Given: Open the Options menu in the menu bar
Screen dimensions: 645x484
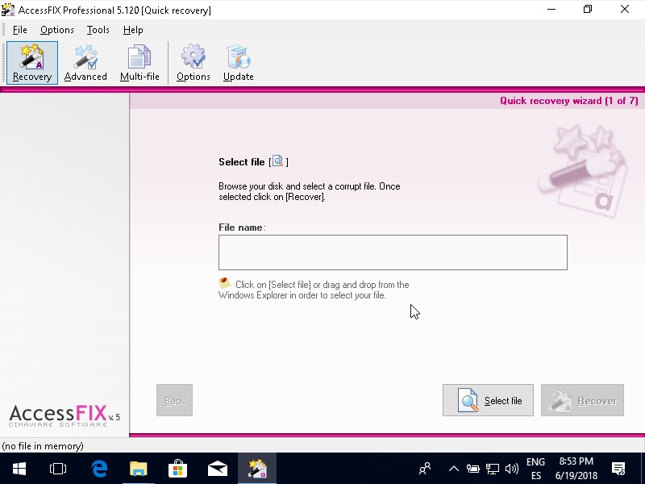Looking at the screenshot, I should 57,30.
